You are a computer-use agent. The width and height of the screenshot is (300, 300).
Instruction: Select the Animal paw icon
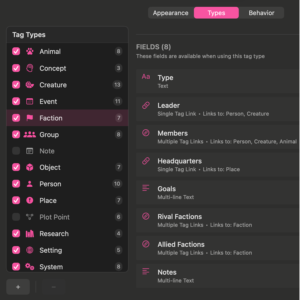click(29, 51)
